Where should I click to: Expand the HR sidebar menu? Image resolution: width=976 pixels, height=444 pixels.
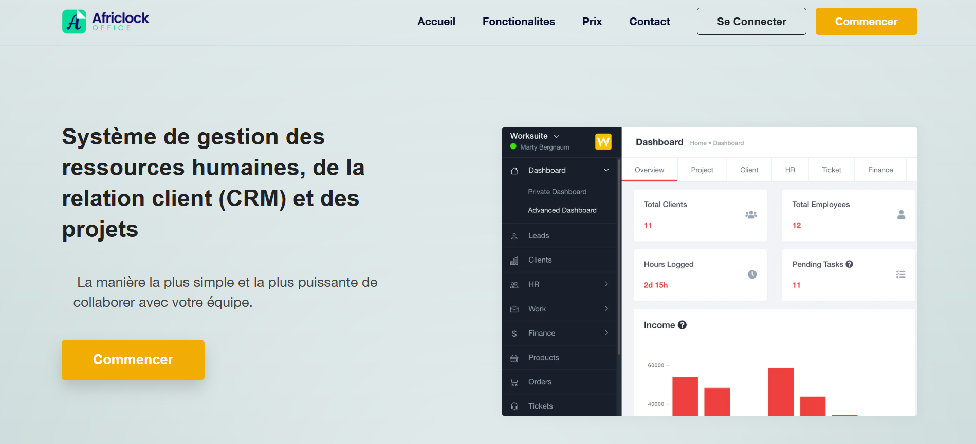(x=606, y=284)
